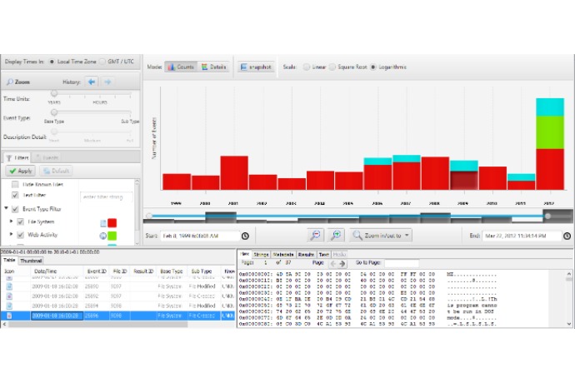Go to next hex page arrow
Screen dimensions: 575x383
click(342, 263)
